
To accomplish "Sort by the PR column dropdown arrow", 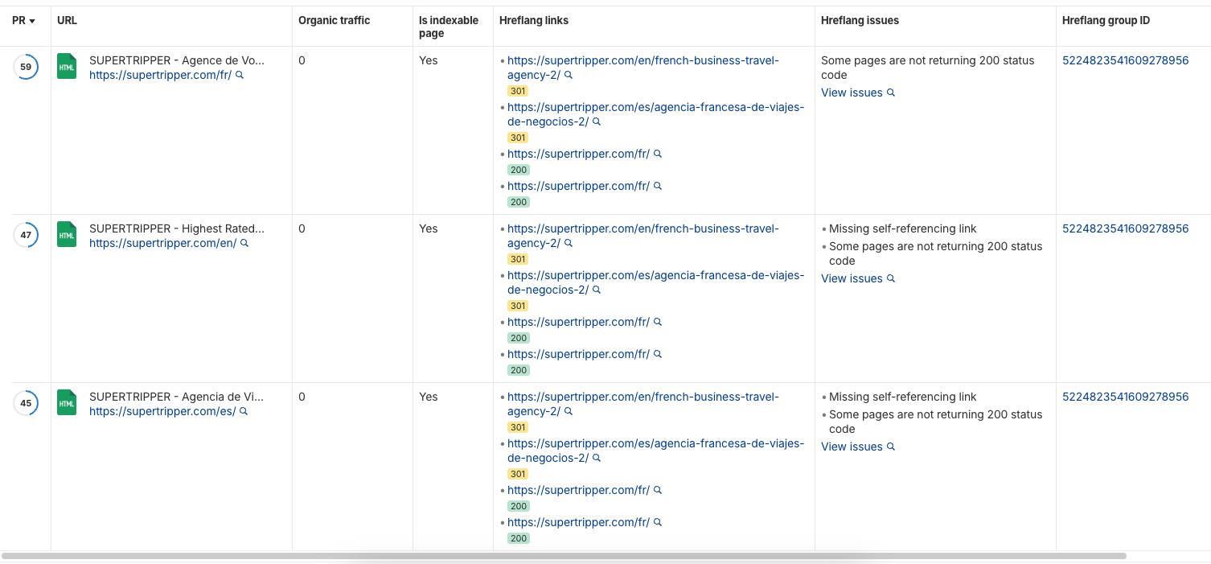I will tap(32, 21).
